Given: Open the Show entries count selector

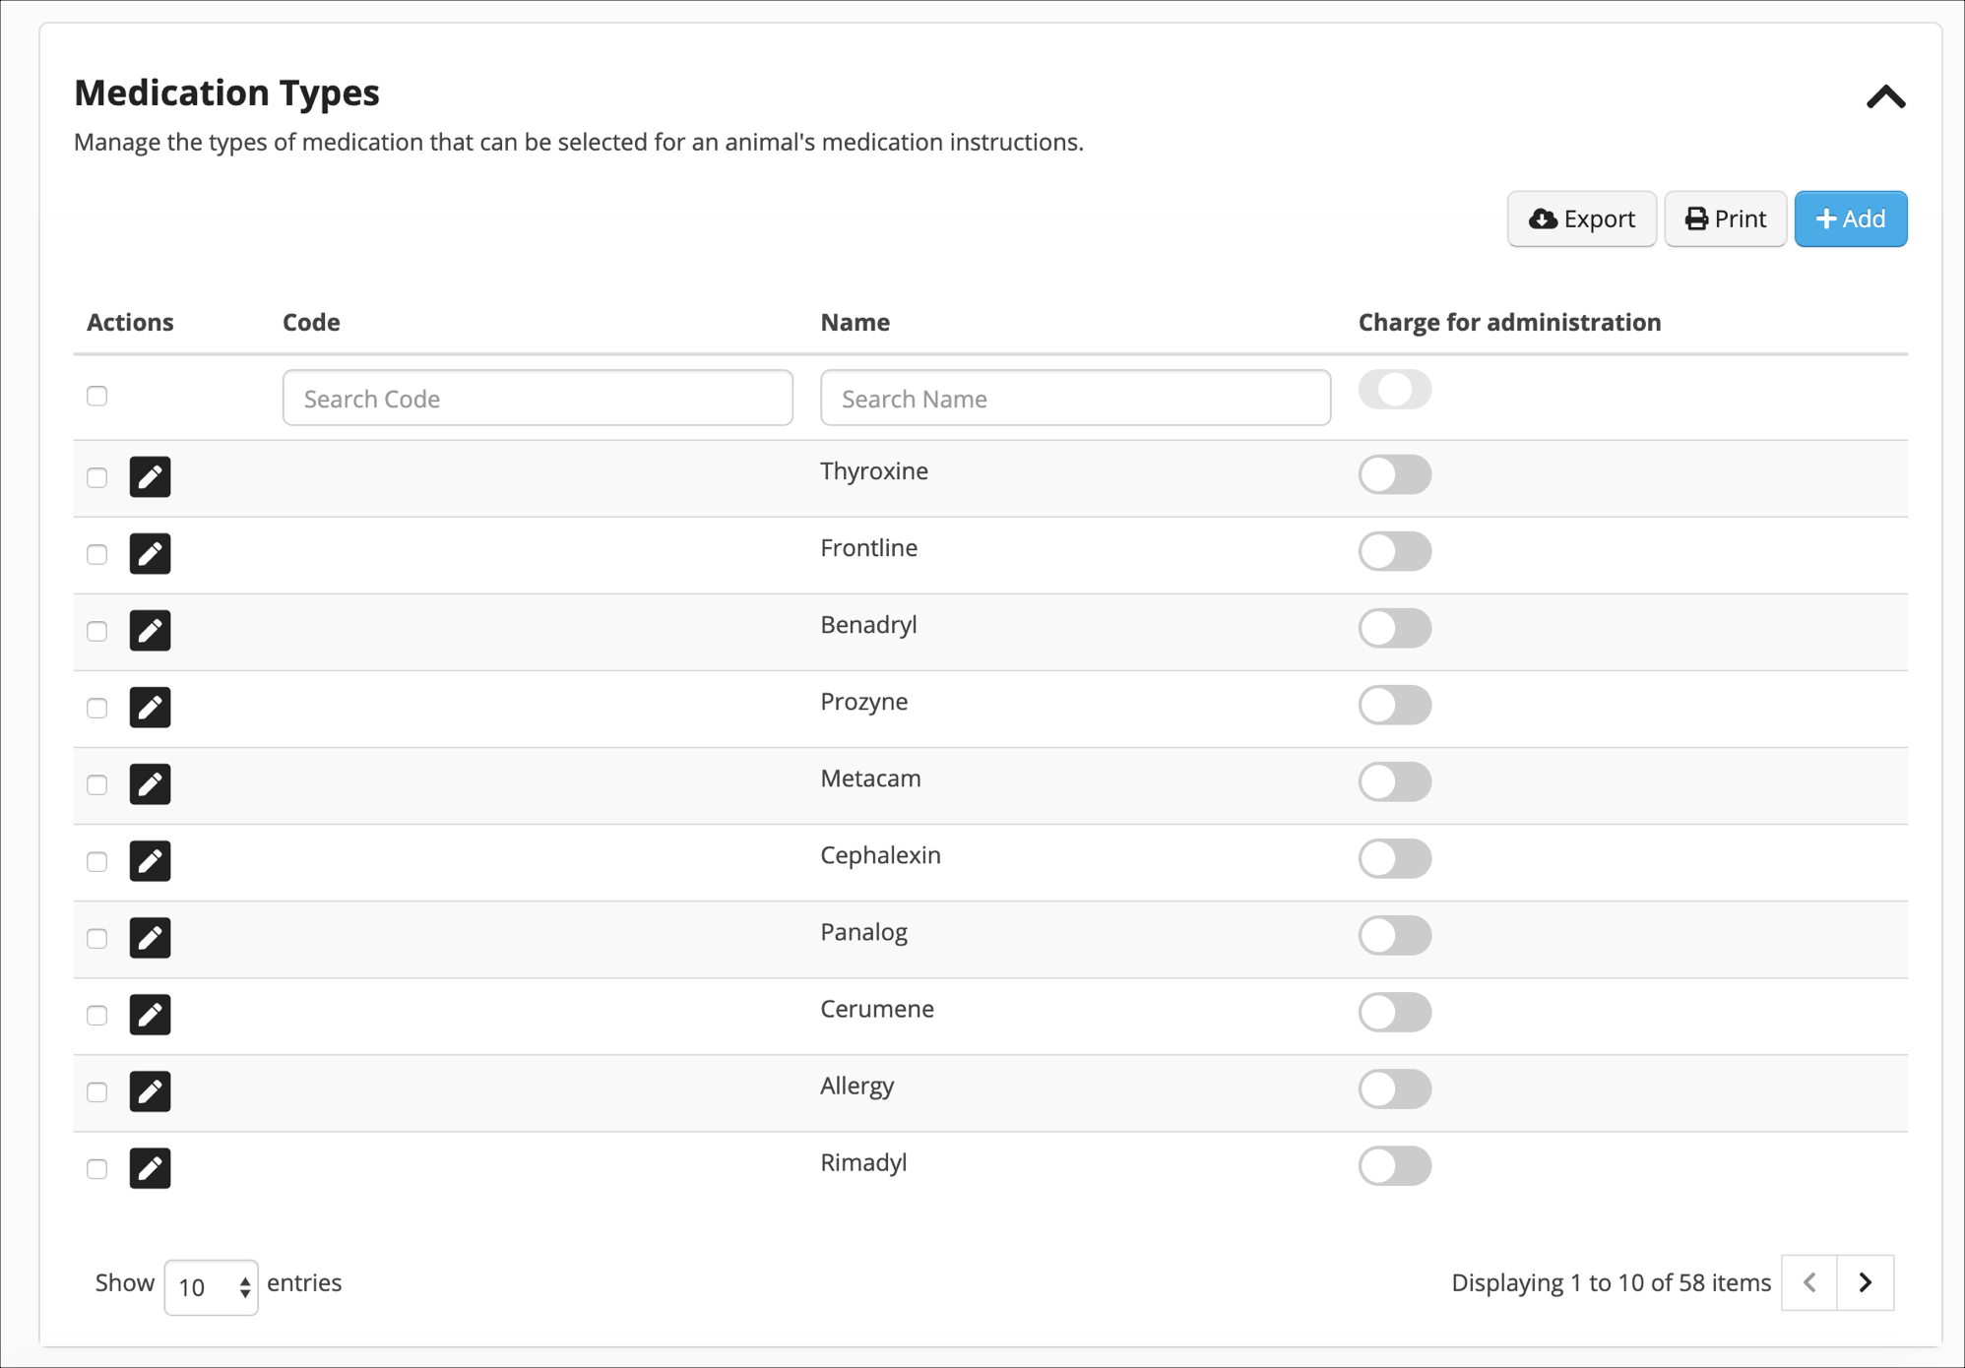Looking at the screenshot, I should [210, 1285].
